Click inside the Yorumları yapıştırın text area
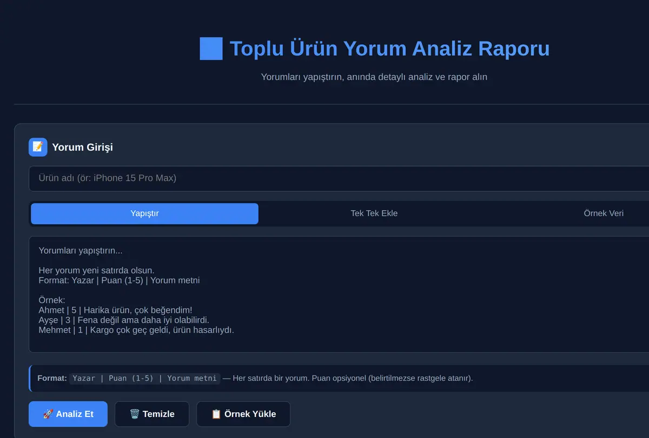This screenshot has width=649, height=438. pos(339,294)
